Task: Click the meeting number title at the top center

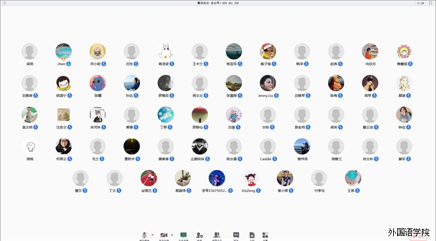Action: coord(218,3)
